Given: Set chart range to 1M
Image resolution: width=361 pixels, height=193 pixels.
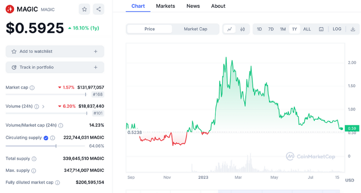Looking at the screenshot, I should pyautogui.click(x=283, y=29).
